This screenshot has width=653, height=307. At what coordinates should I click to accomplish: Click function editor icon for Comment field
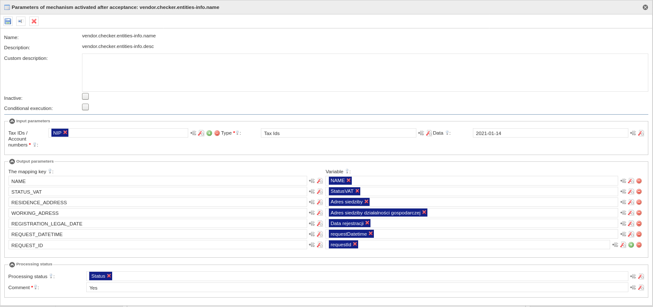641,287
